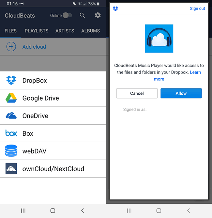Choose the Box list entry text

click(28, 133)
